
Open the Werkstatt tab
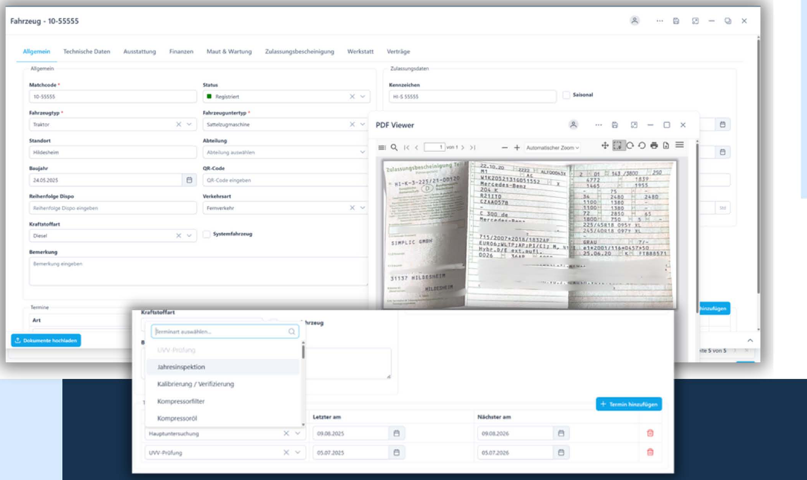[360, 52]
